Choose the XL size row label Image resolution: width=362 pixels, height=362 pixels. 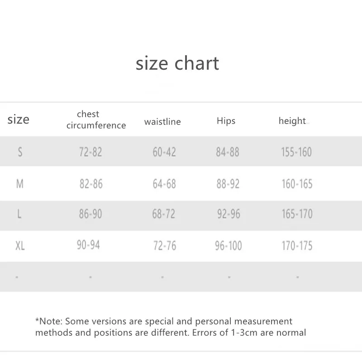pyautogui.click(x=20, y=246)
